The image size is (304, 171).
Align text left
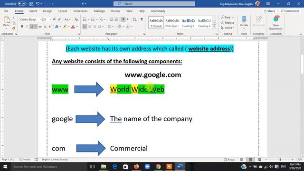[x=85, y=27]
